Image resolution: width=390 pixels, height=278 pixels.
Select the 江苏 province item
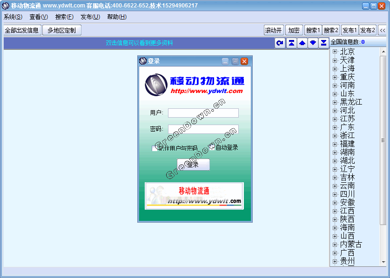348,119
